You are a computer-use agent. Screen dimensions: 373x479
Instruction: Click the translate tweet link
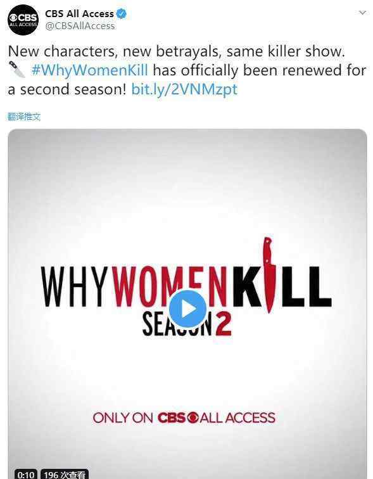[x=24, y=117]
